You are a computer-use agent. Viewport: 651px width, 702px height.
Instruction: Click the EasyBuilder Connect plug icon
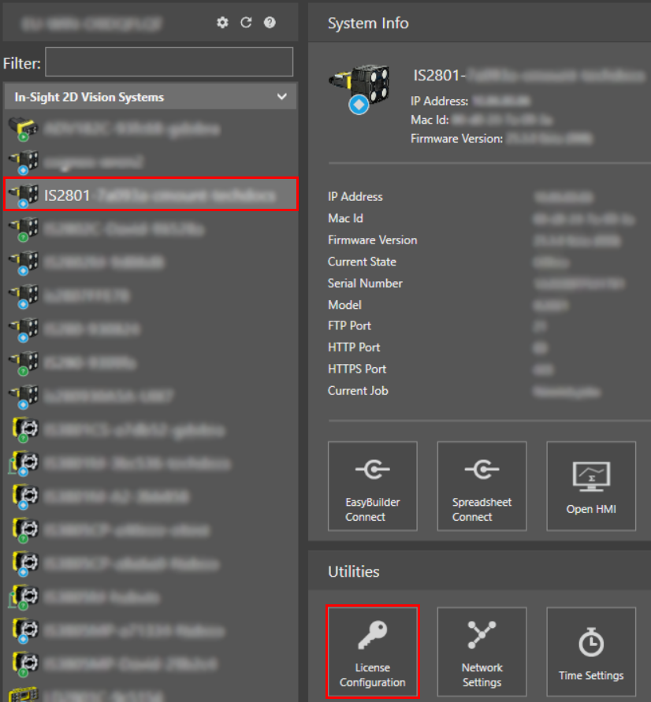[x=372, y=471]
